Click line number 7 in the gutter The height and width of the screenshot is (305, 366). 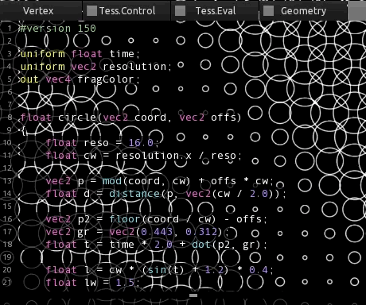point(10,105)
